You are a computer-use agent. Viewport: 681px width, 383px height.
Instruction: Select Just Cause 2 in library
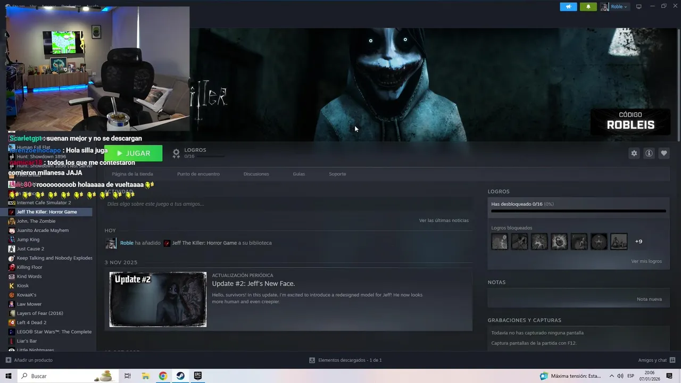(30, 249)
